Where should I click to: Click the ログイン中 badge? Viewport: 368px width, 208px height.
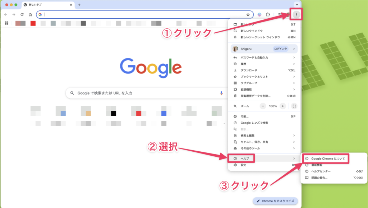click(280, 49)
